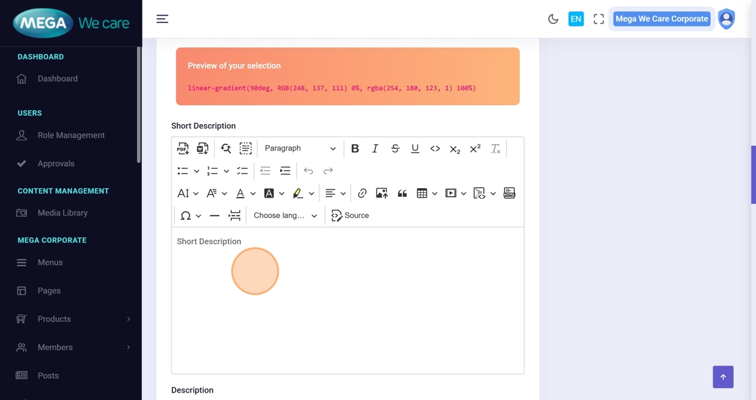Export editor content to PDF
This screenshot has width=756, height=400.
[x=183, y=148]
